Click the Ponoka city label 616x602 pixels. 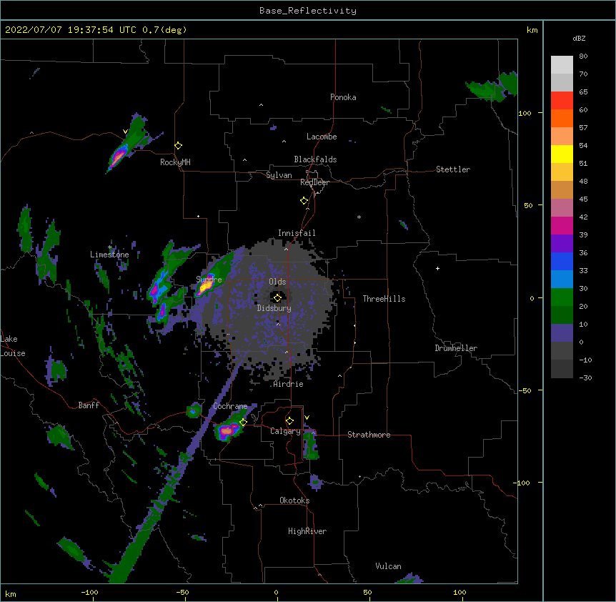(343, 97)
